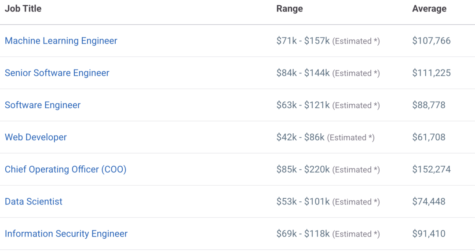475x252 pixels.
Task: Click the $42k - $86k range value
Action: pyautogui.click(x=300, y=137)
